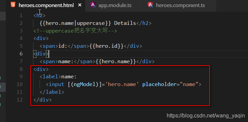The image size is (248, 122).
Task: Click the opening h2 tag on line 1
Action: (39, 15)
